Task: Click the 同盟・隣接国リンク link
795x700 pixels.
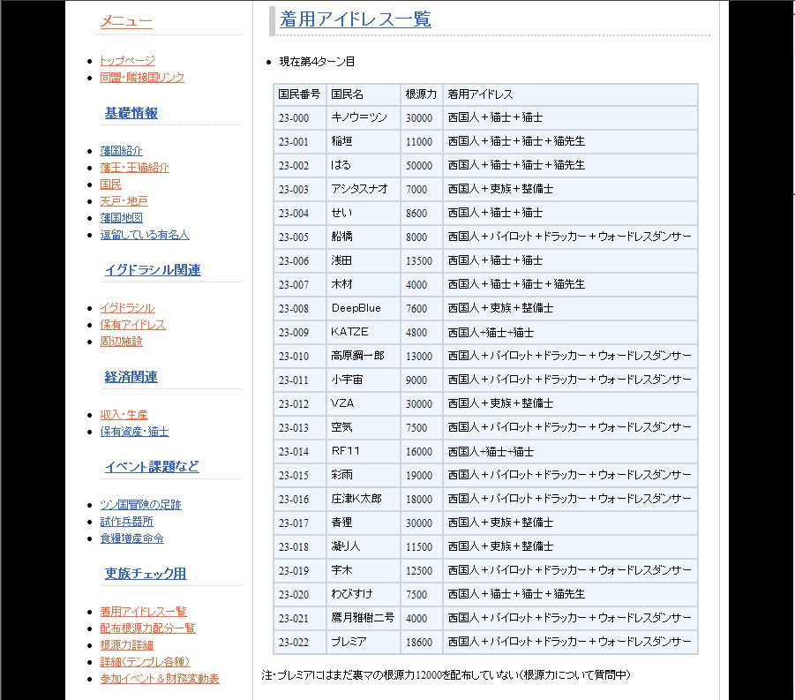Action: point(142,78)
